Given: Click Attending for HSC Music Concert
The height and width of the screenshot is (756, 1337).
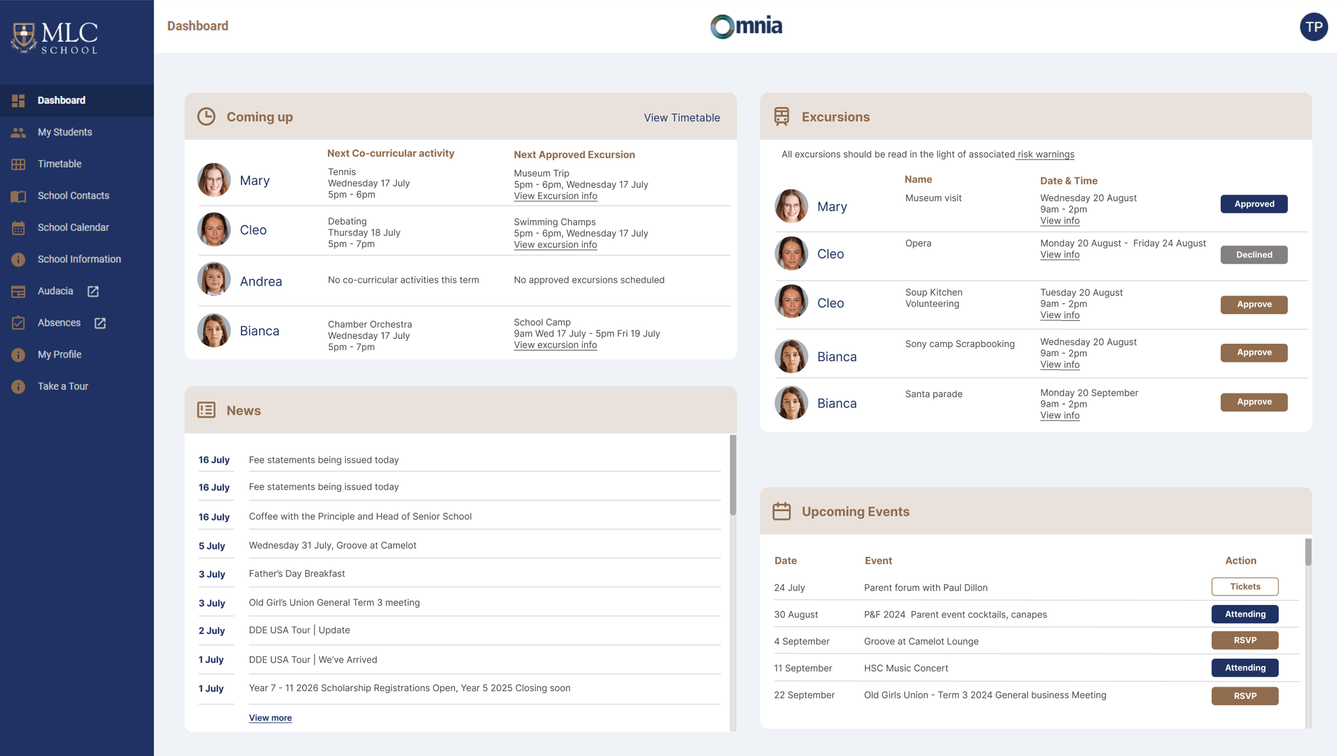Looking at the screenshot, I should (1244, 668).
